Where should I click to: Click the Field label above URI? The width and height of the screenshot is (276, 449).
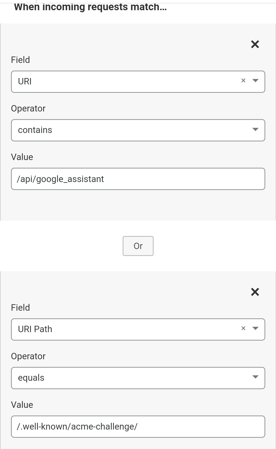pos(20,60)
